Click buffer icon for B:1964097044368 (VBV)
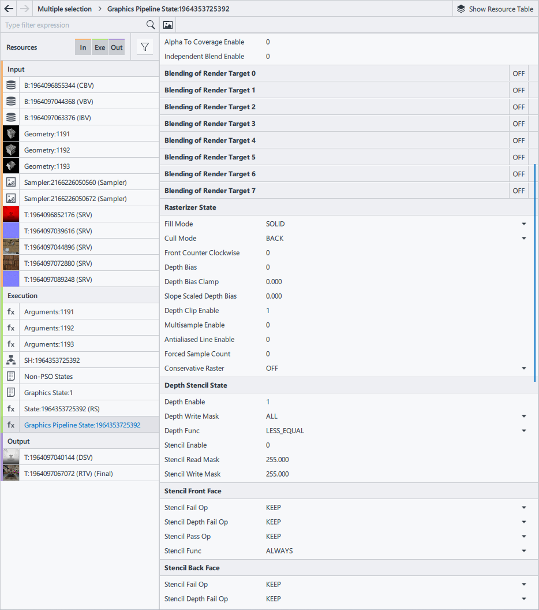Screen dimensions: 539x610 point(11,102)
